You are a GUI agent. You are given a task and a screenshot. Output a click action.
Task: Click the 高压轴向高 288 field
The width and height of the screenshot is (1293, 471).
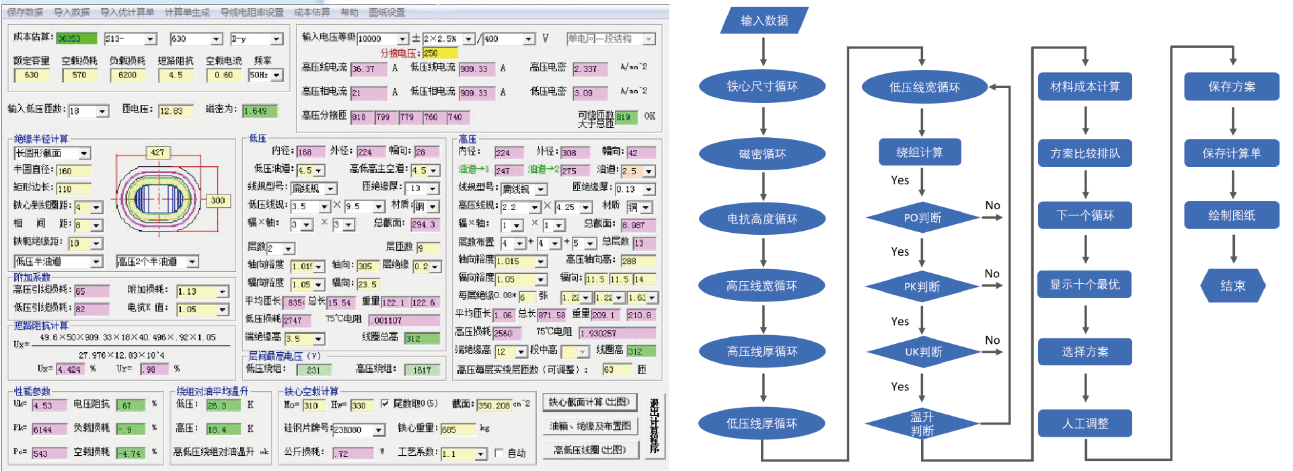coord(638,261)
